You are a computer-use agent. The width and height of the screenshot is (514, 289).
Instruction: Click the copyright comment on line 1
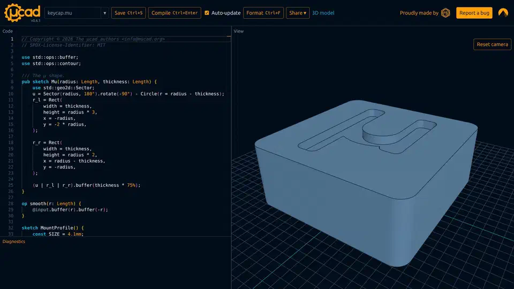93,39
